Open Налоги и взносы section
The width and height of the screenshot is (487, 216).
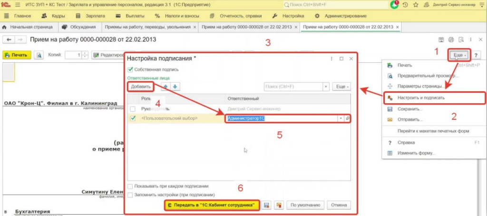click(x=177, y=16)
